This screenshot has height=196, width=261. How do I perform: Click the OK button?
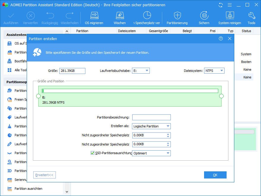[215, 175]
